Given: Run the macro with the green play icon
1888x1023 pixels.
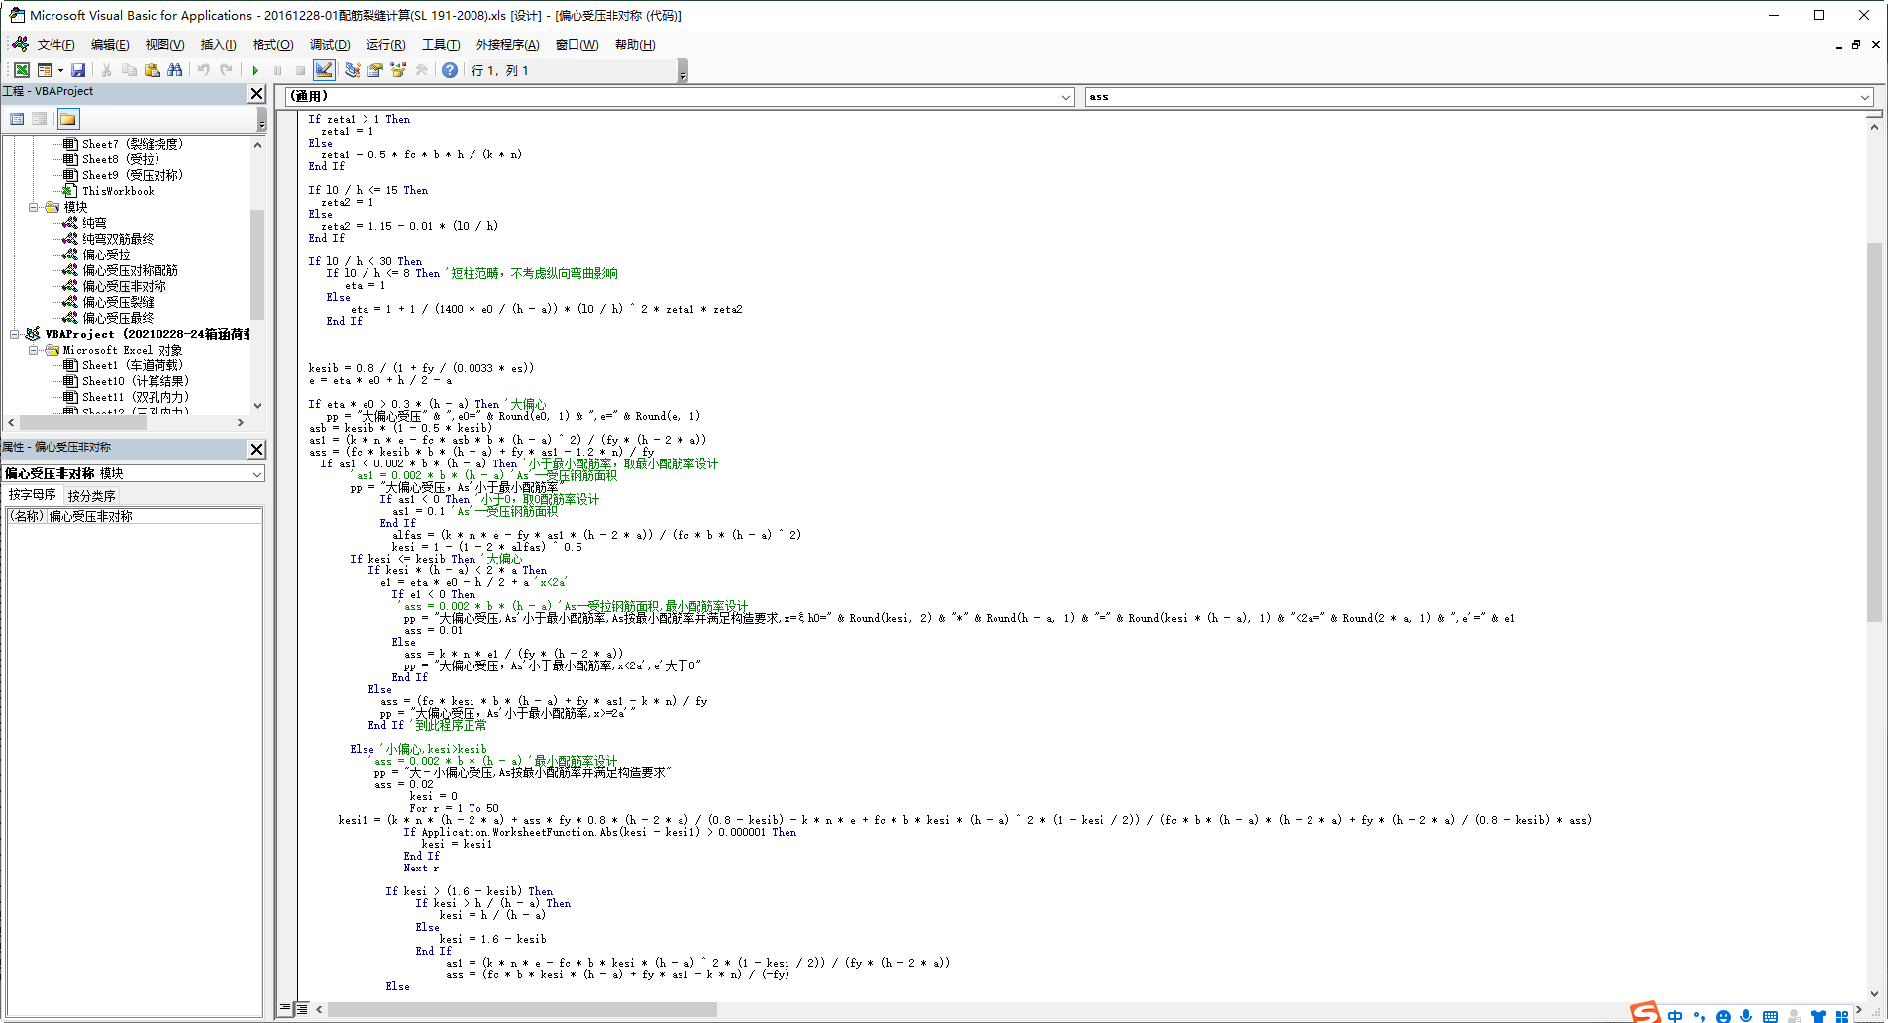Looking at the screenshot, I should pos(255,70).
